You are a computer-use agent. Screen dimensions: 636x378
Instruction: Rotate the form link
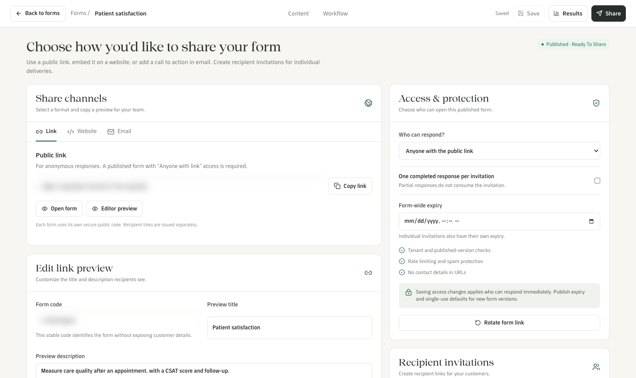500,323
